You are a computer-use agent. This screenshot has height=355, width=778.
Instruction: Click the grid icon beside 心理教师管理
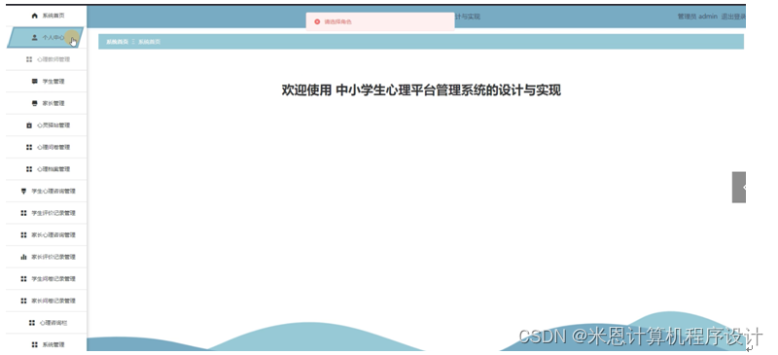tap(29, 59)
